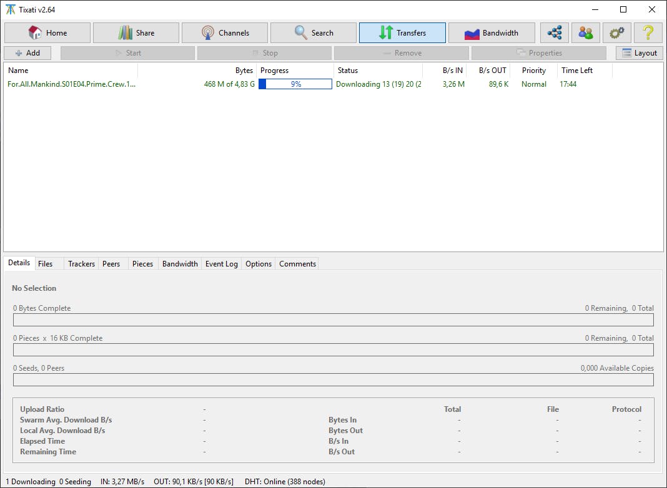This screenshot has height=488, width=667.
Task: Open the lower Bandwidth tab
Action: 180,264
